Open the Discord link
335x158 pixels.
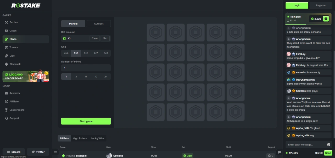coord(14,152)
